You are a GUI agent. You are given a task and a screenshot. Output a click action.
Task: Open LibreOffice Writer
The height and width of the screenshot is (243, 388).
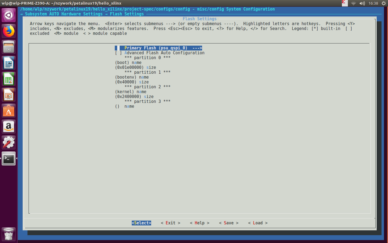tap(8, 63)
